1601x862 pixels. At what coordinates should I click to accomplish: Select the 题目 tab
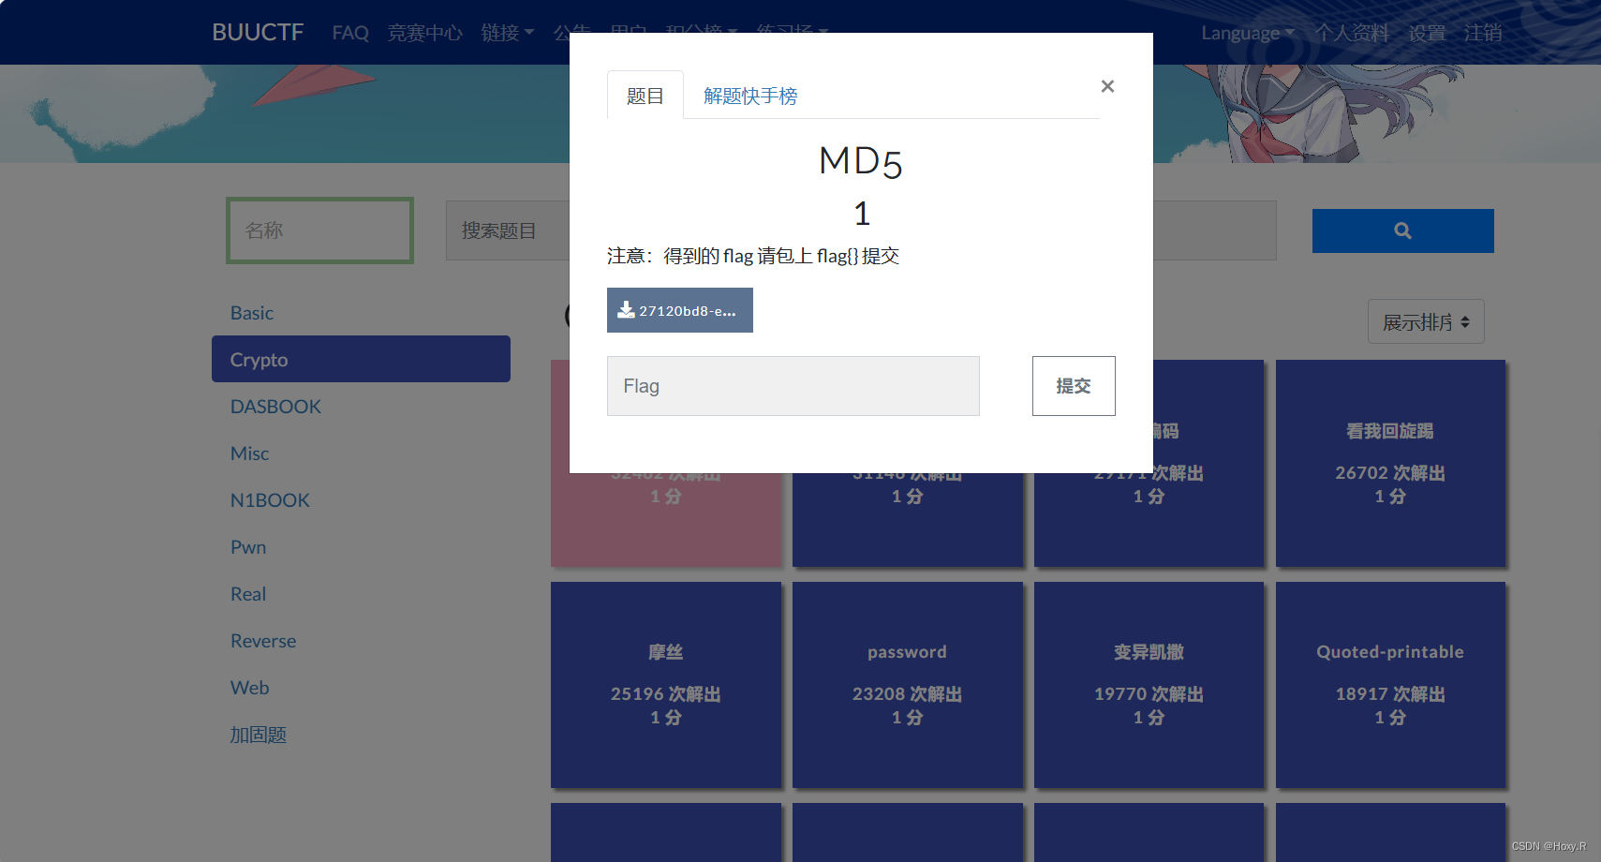tap(645, 96)
